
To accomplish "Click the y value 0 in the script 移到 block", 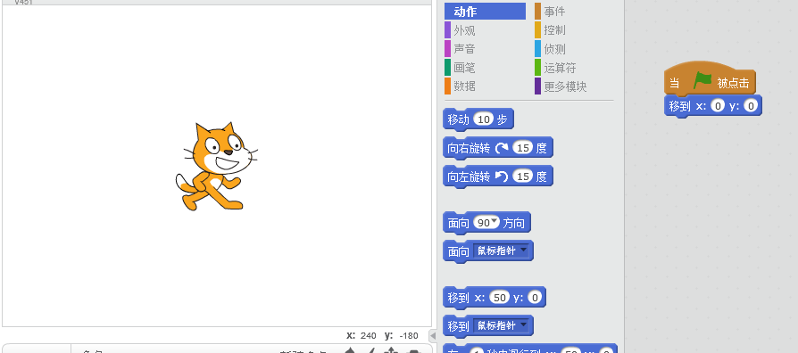I will pyautogui.click(x=751, y=106).
